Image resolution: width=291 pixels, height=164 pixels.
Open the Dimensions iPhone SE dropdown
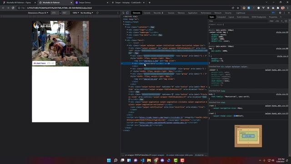point(38,13)
